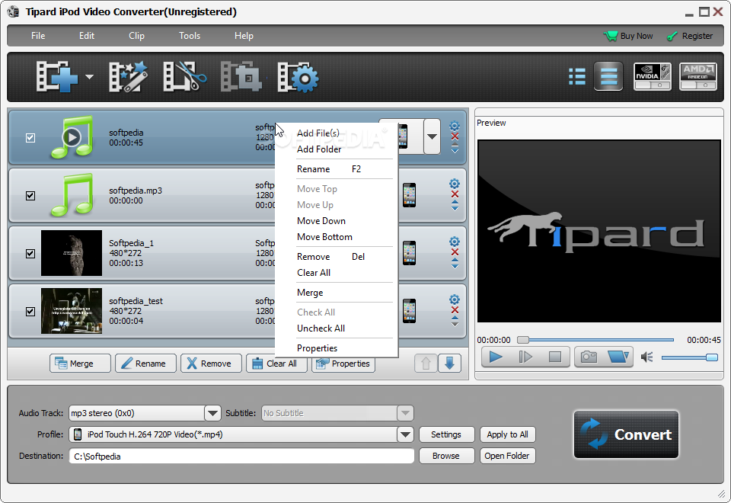Click Apply to All button
The image size is (731, 503).
(x=508, y=434)
